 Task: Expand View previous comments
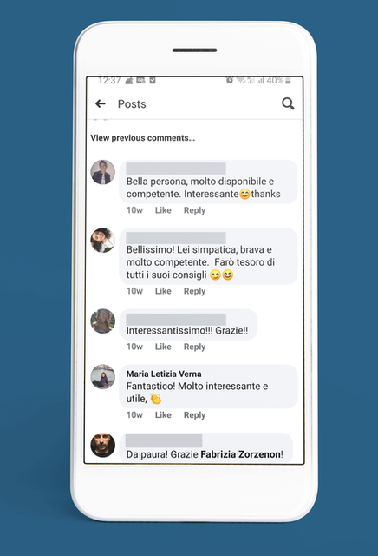pyautogui.click(x=143, y=137)
